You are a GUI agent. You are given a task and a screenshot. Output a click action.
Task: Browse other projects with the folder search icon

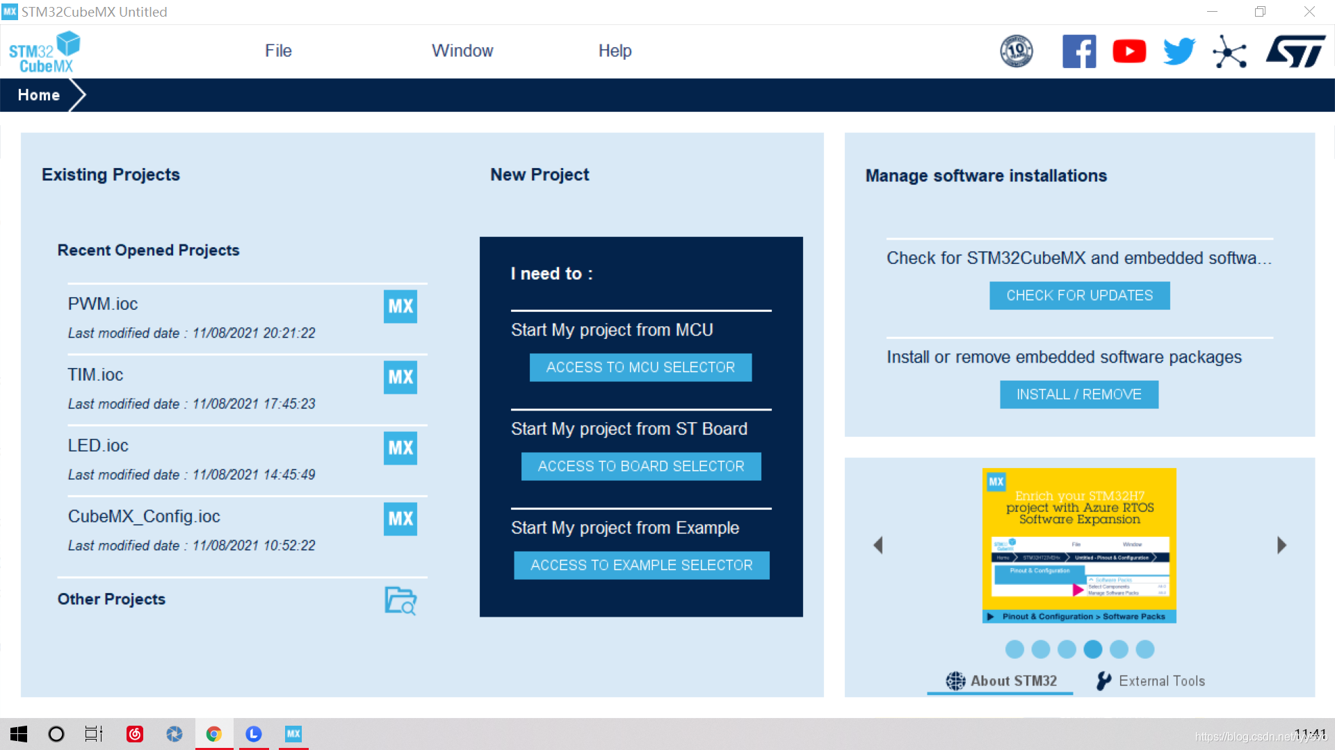click(400, 601)
